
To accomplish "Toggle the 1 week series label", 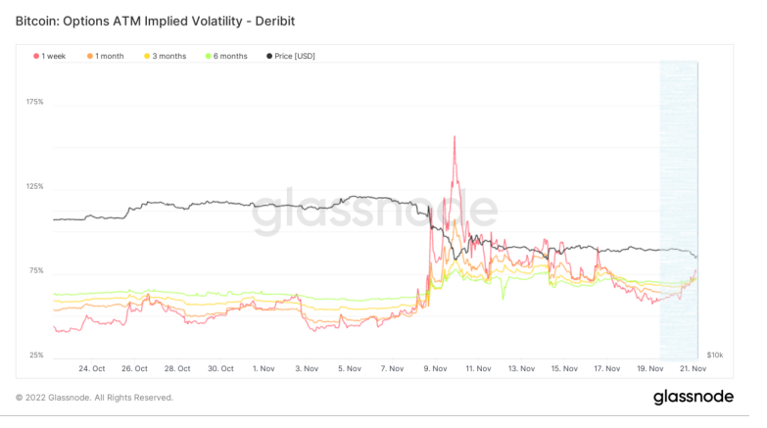I will [x=54, y=57].
